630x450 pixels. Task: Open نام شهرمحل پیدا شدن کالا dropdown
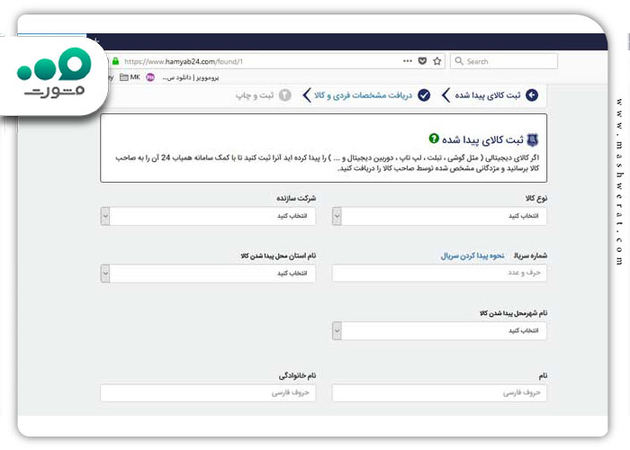tap(439, 331)
